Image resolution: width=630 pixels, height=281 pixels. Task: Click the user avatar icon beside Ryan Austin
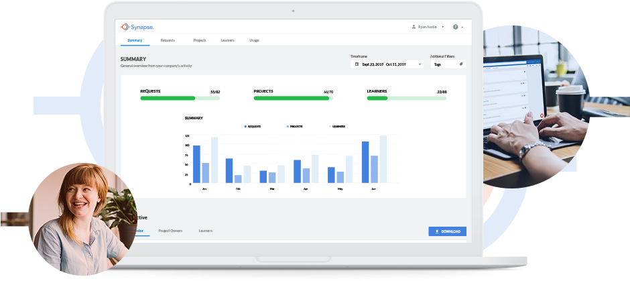[x=414, y=27]
